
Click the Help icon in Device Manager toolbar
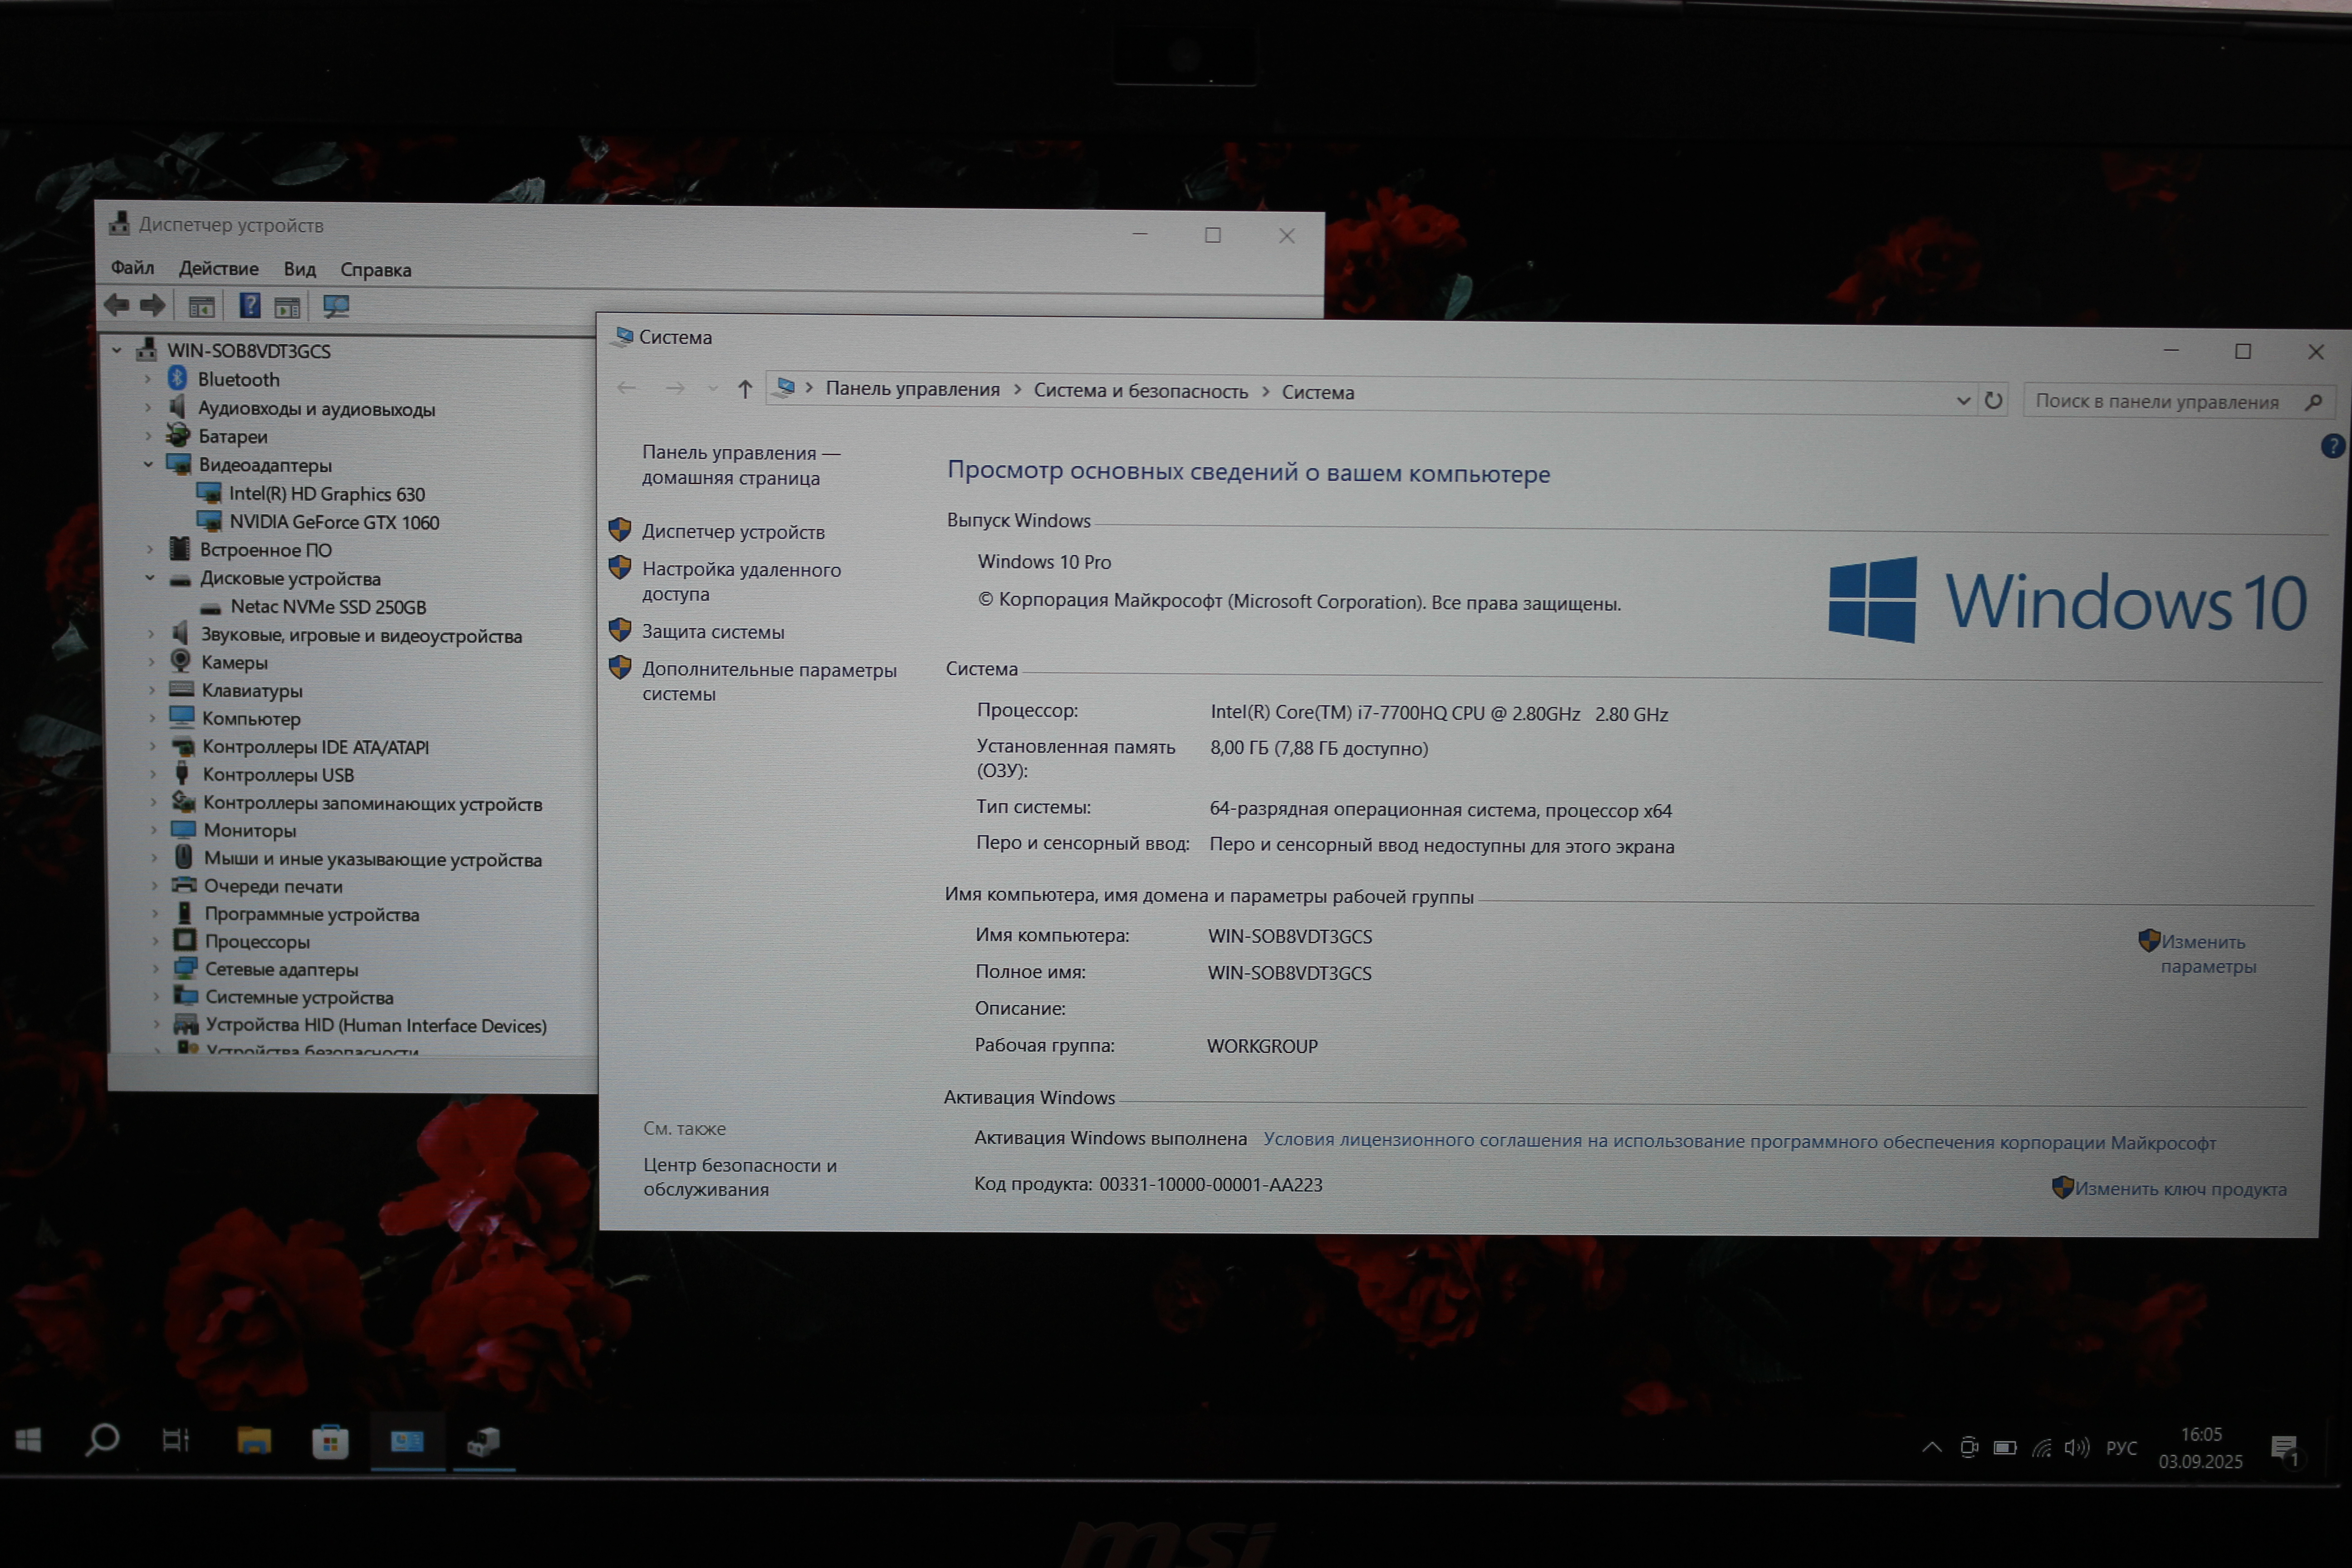click(x=249, y=306)
